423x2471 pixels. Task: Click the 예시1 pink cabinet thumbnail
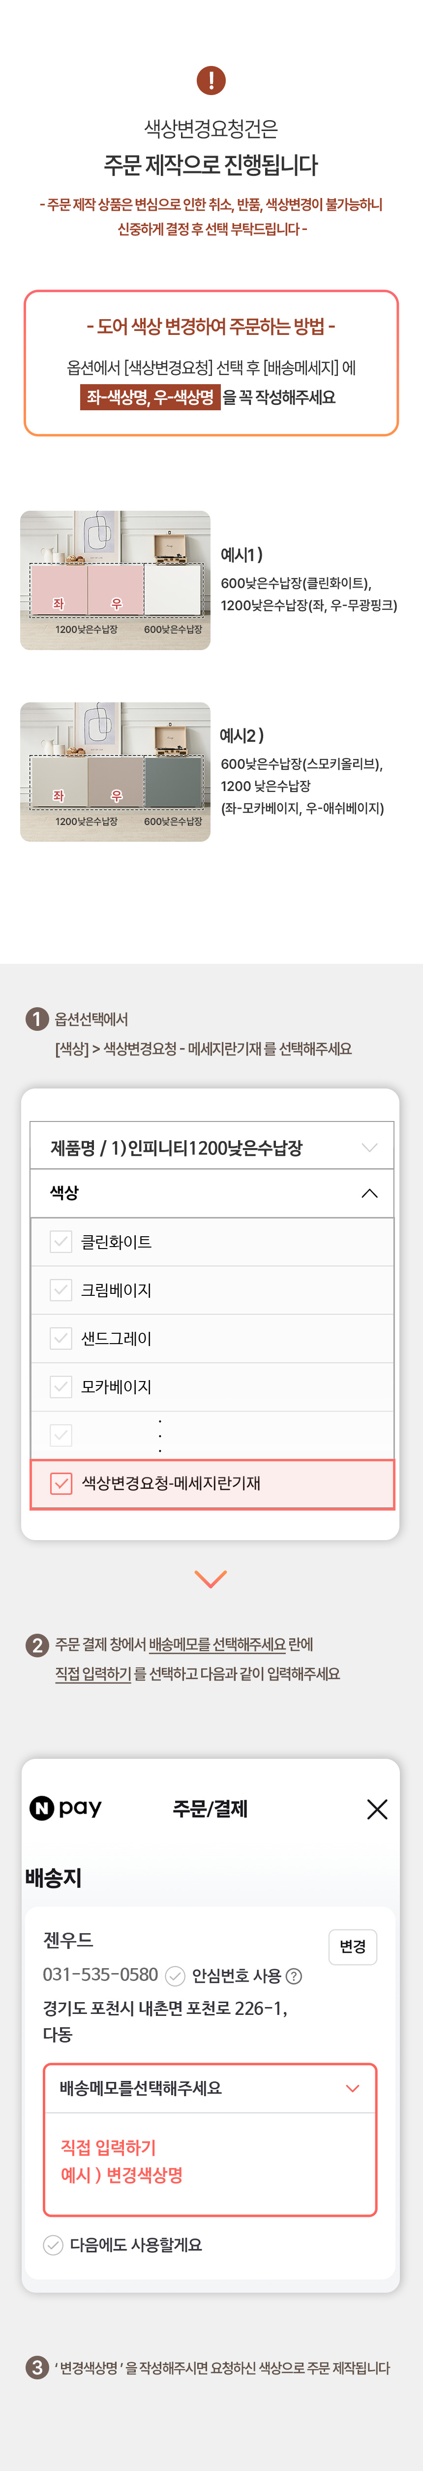point(115,580)
